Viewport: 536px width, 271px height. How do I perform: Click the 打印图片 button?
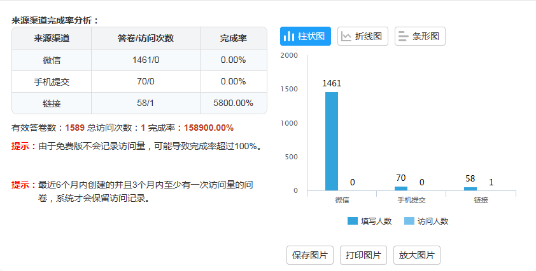click(x=363, y=255)
